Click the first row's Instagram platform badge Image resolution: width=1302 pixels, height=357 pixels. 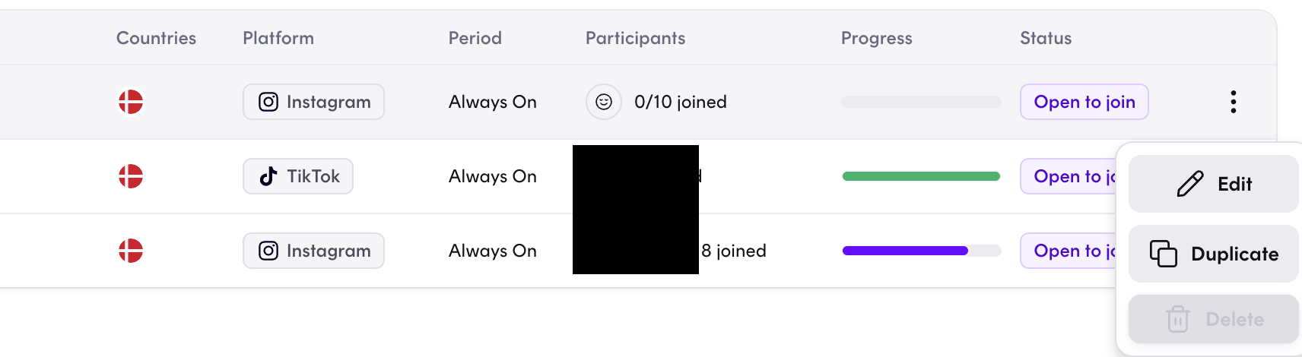313,102
